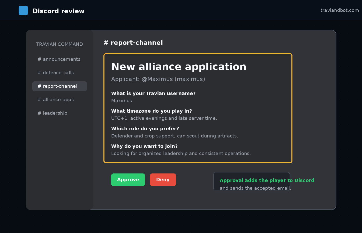
Task: Open the announcements channel
Action: click(59, 59)
